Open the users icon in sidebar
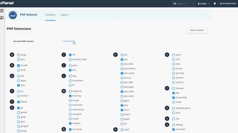238x133 pixels. point(2,17)
